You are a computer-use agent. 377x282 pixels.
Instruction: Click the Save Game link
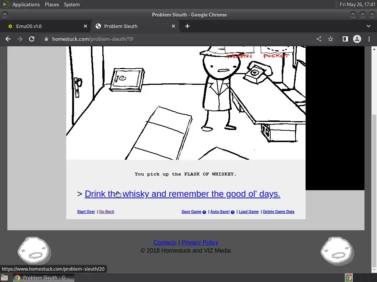tap(191, 211)
